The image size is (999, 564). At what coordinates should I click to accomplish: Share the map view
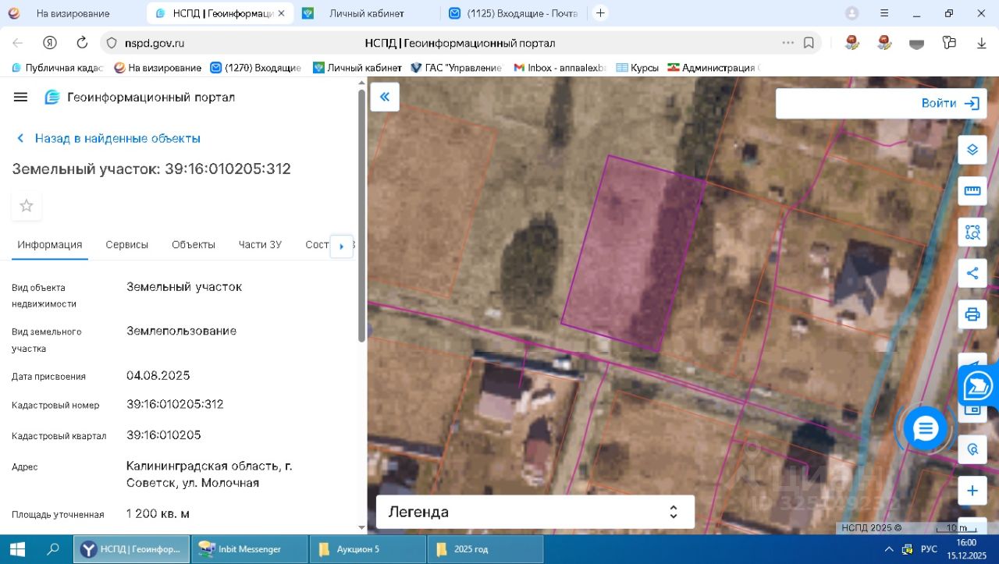pos(972,273)
